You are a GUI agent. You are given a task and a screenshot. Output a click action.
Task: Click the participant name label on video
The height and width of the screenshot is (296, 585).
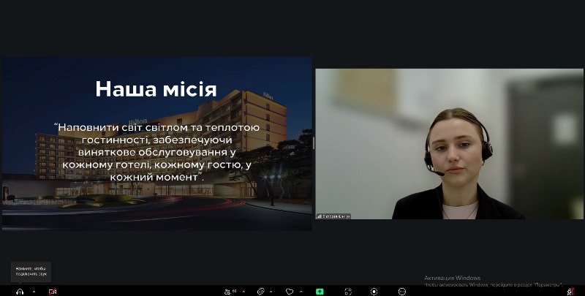point(333,216)
